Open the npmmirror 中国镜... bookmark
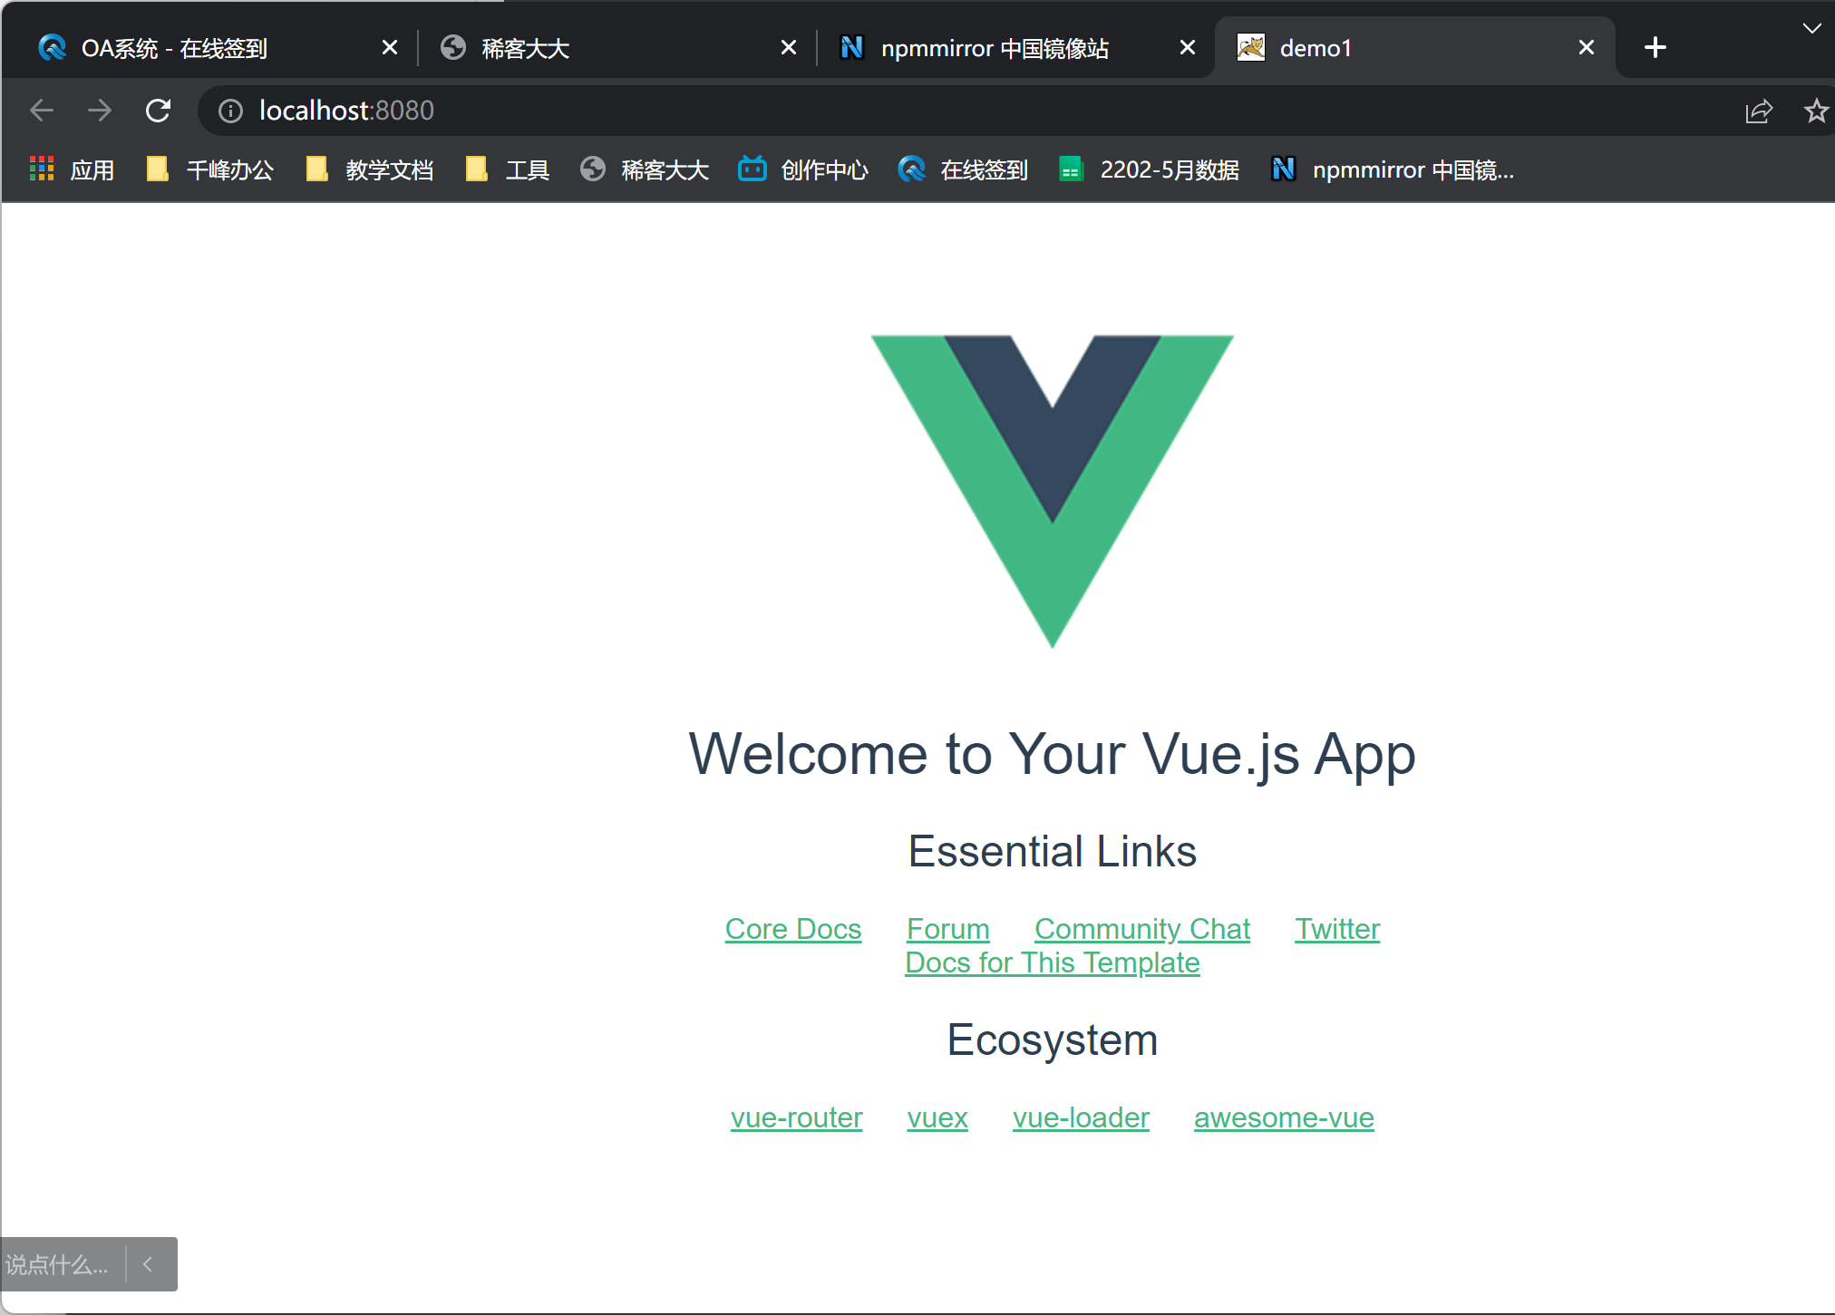This screenshot has width=1835, height=1315. point(1393,169)
